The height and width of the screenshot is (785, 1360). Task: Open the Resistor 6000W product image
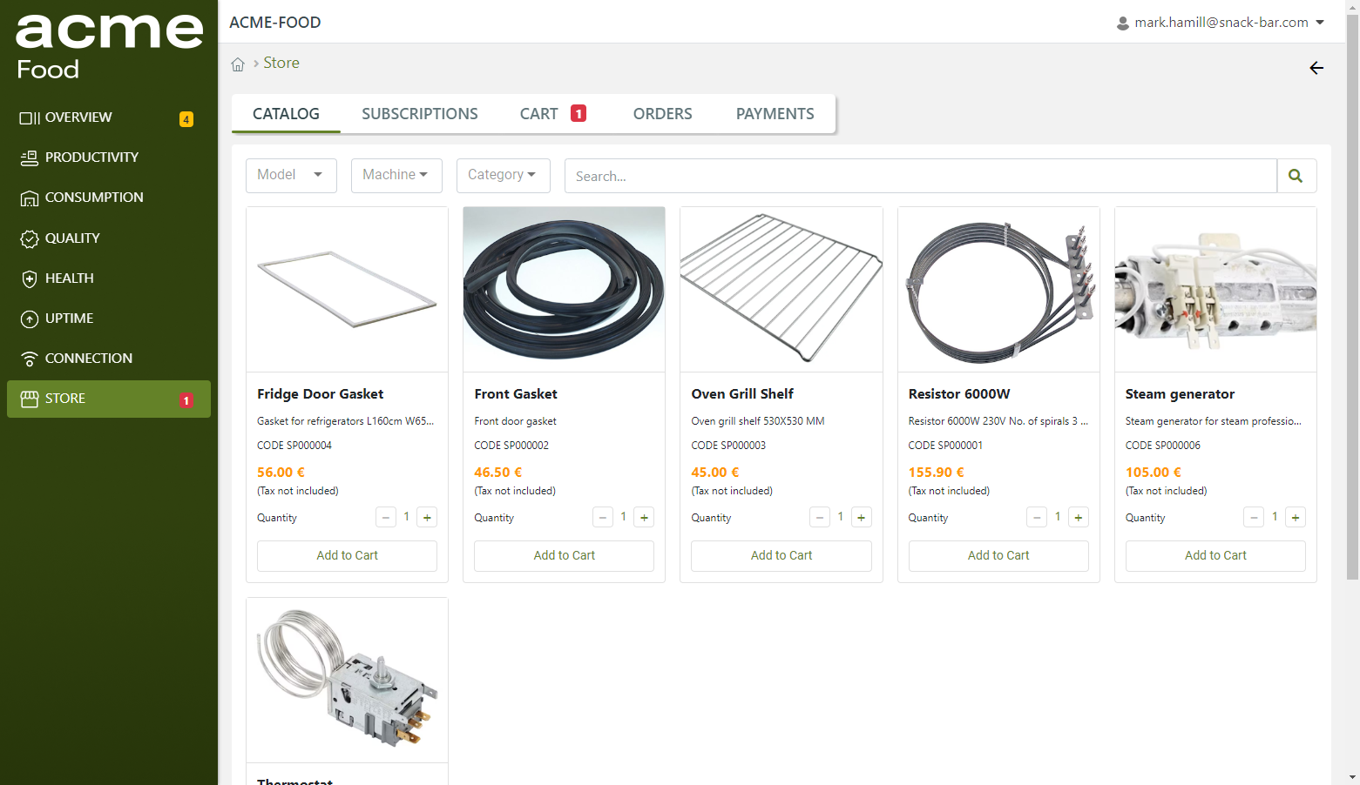tap(998, 290)
